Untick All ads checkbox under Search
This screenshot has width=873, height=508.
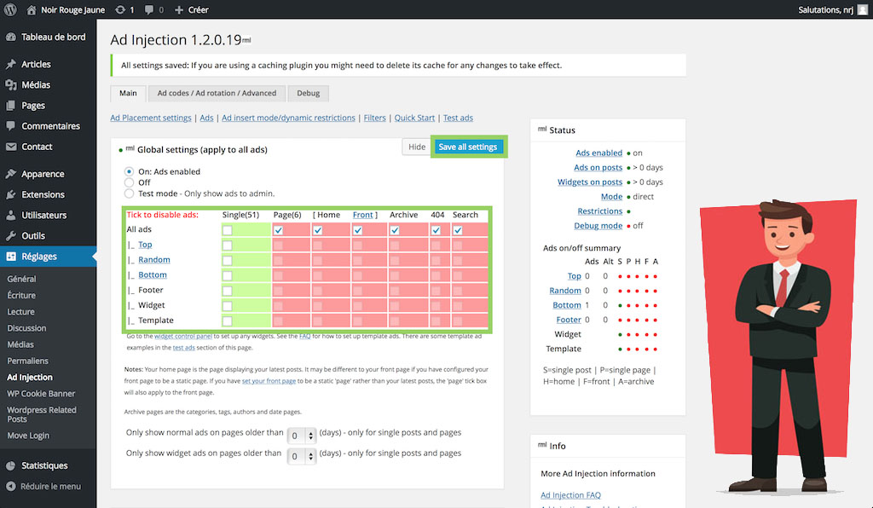[458, 230]
